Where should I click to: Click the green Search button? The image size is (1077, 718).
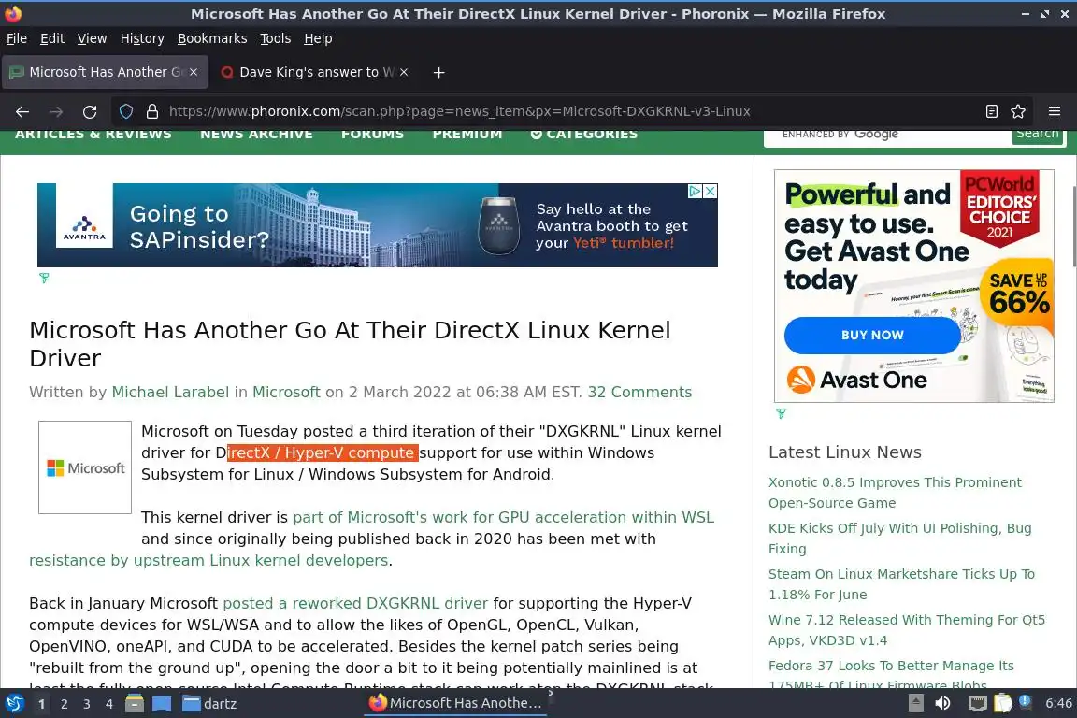pos(1037,136)
